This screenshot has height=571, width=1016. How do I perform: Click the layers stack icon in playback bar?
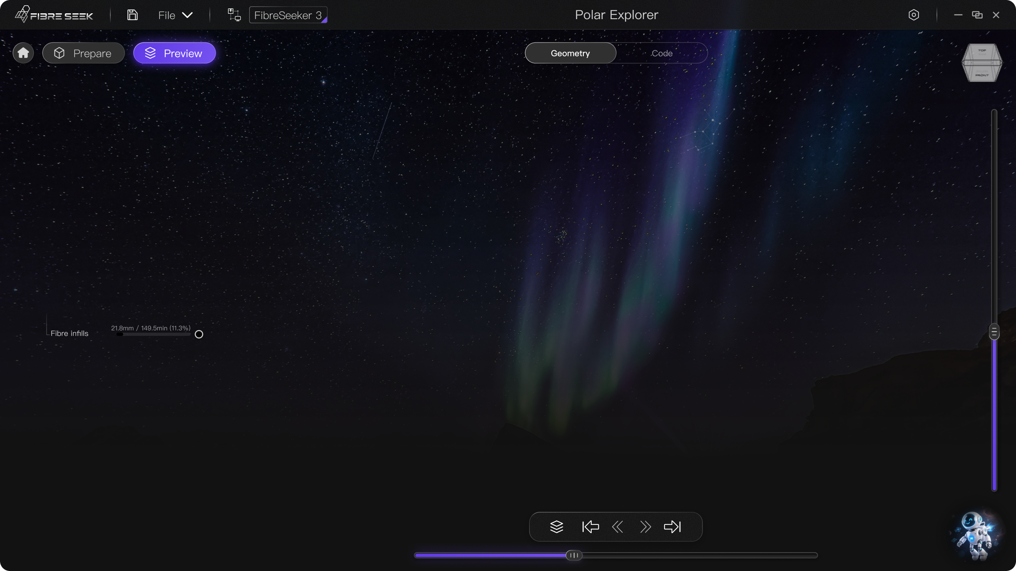click(x=556, y=527)
